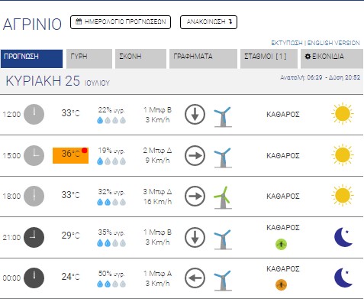This screenshot has width=364, height=299.
Task: Open the ΓΡΑΦΗΜΑΤΑ tab
Action: [203, 59]
